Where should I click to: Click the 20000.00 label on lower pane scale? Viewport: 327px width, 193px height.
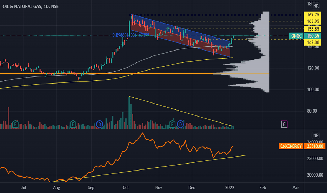pos(315,175)
